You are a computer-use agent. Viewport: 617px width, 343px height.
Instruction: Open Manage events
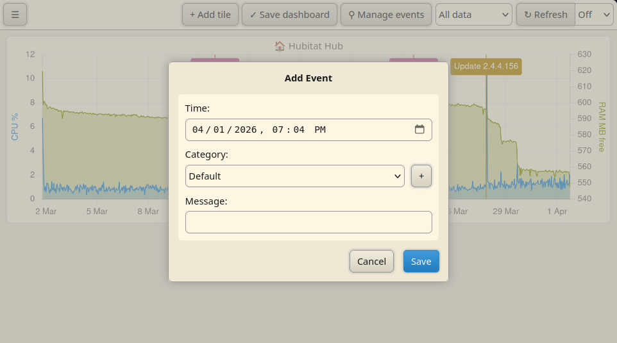pyautogui.click(x=386, y=15)
